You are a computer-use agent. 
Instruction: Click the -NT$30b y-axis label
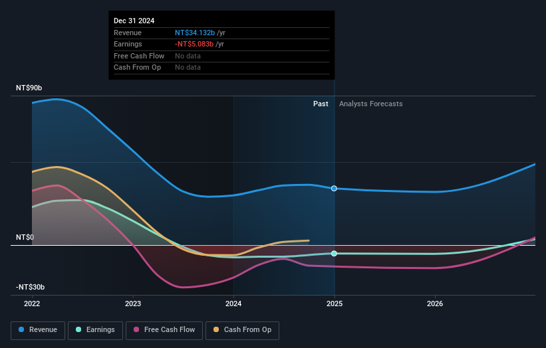31,287
